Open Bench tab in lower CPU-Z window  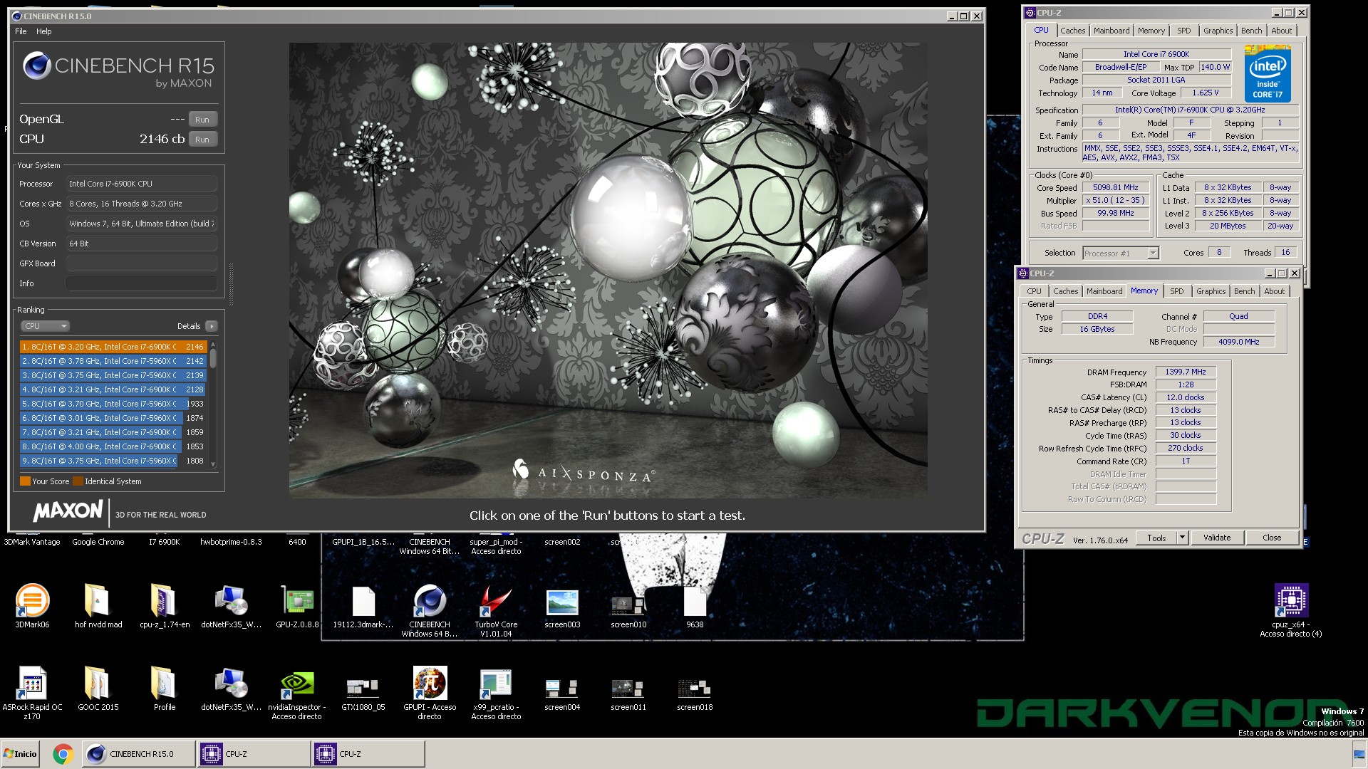pos(1244,291)
